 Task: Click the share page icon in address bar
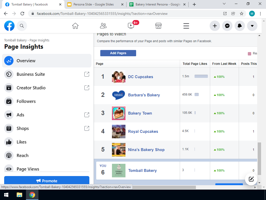point(233,14)
